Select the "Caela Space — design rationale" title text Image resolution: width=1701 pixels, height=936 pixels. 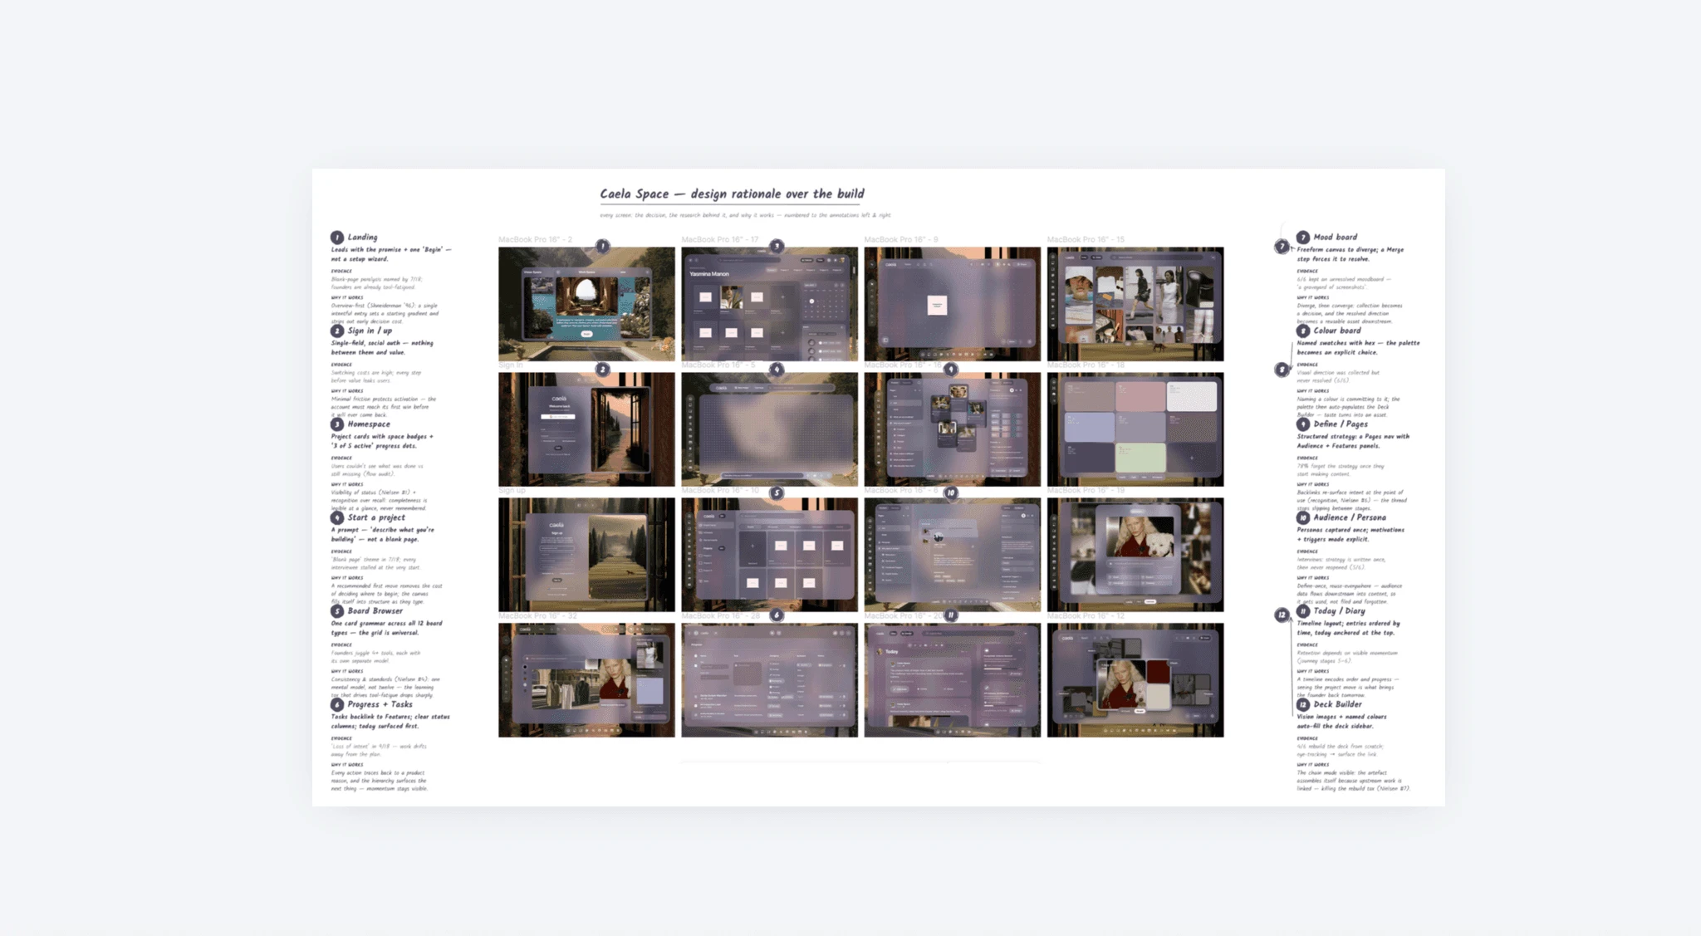point(732,194)
